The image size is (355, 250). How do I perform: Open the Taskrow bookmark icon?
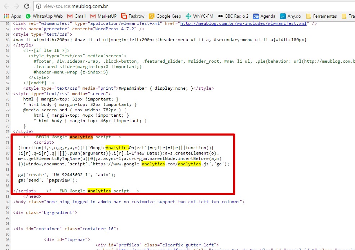pyautogui.click(x=124, y=16)
